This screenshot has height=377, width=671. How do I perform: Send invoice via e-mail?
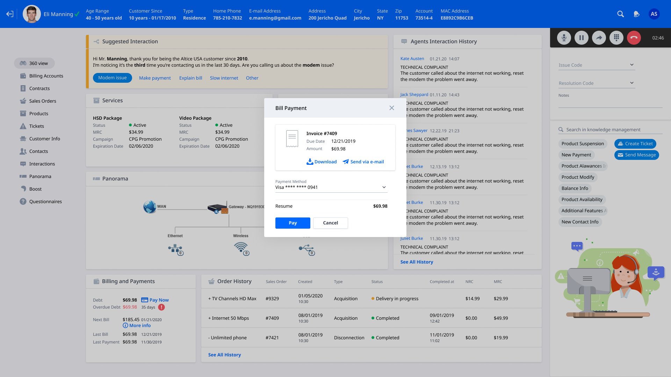pyautogui.click(x=363, y=162)
